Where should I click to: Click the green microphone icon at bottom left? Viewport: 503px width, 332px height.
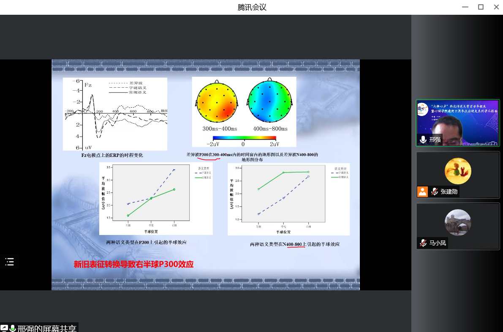click(x=13, y=328)
